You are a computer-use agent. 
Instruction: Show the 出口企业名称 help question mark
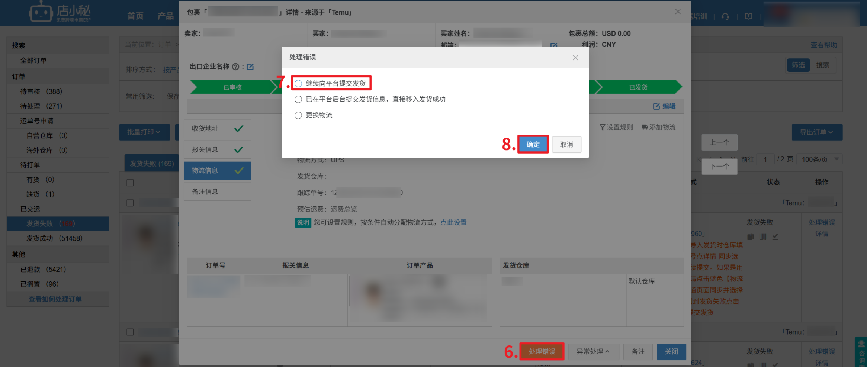pyautogui.click(x=235, y=67)
